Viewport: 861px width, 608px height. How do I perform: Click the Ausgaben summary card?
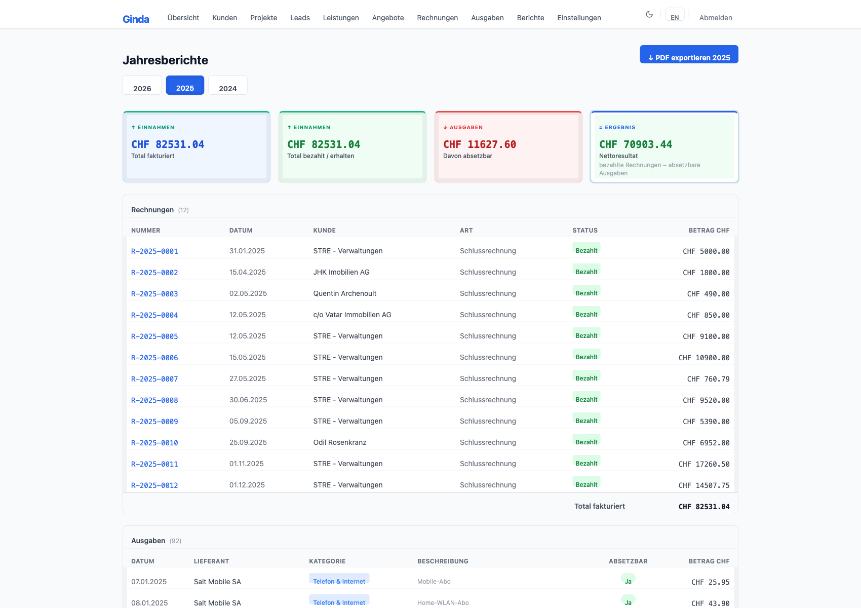508,147
